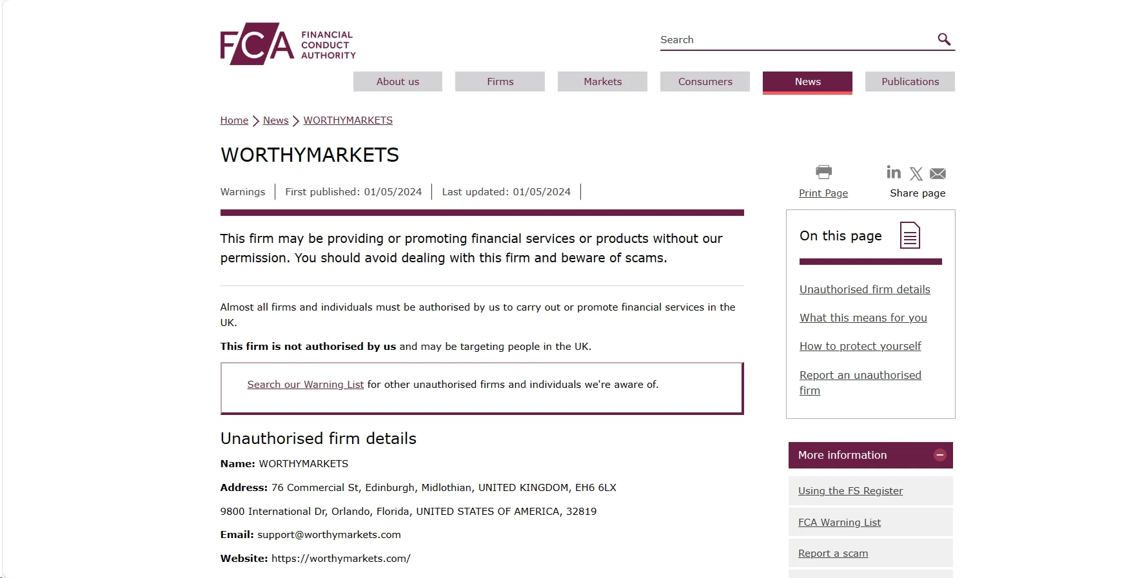
Task: Open the About us menu
Action: click(x=398, y=82)
